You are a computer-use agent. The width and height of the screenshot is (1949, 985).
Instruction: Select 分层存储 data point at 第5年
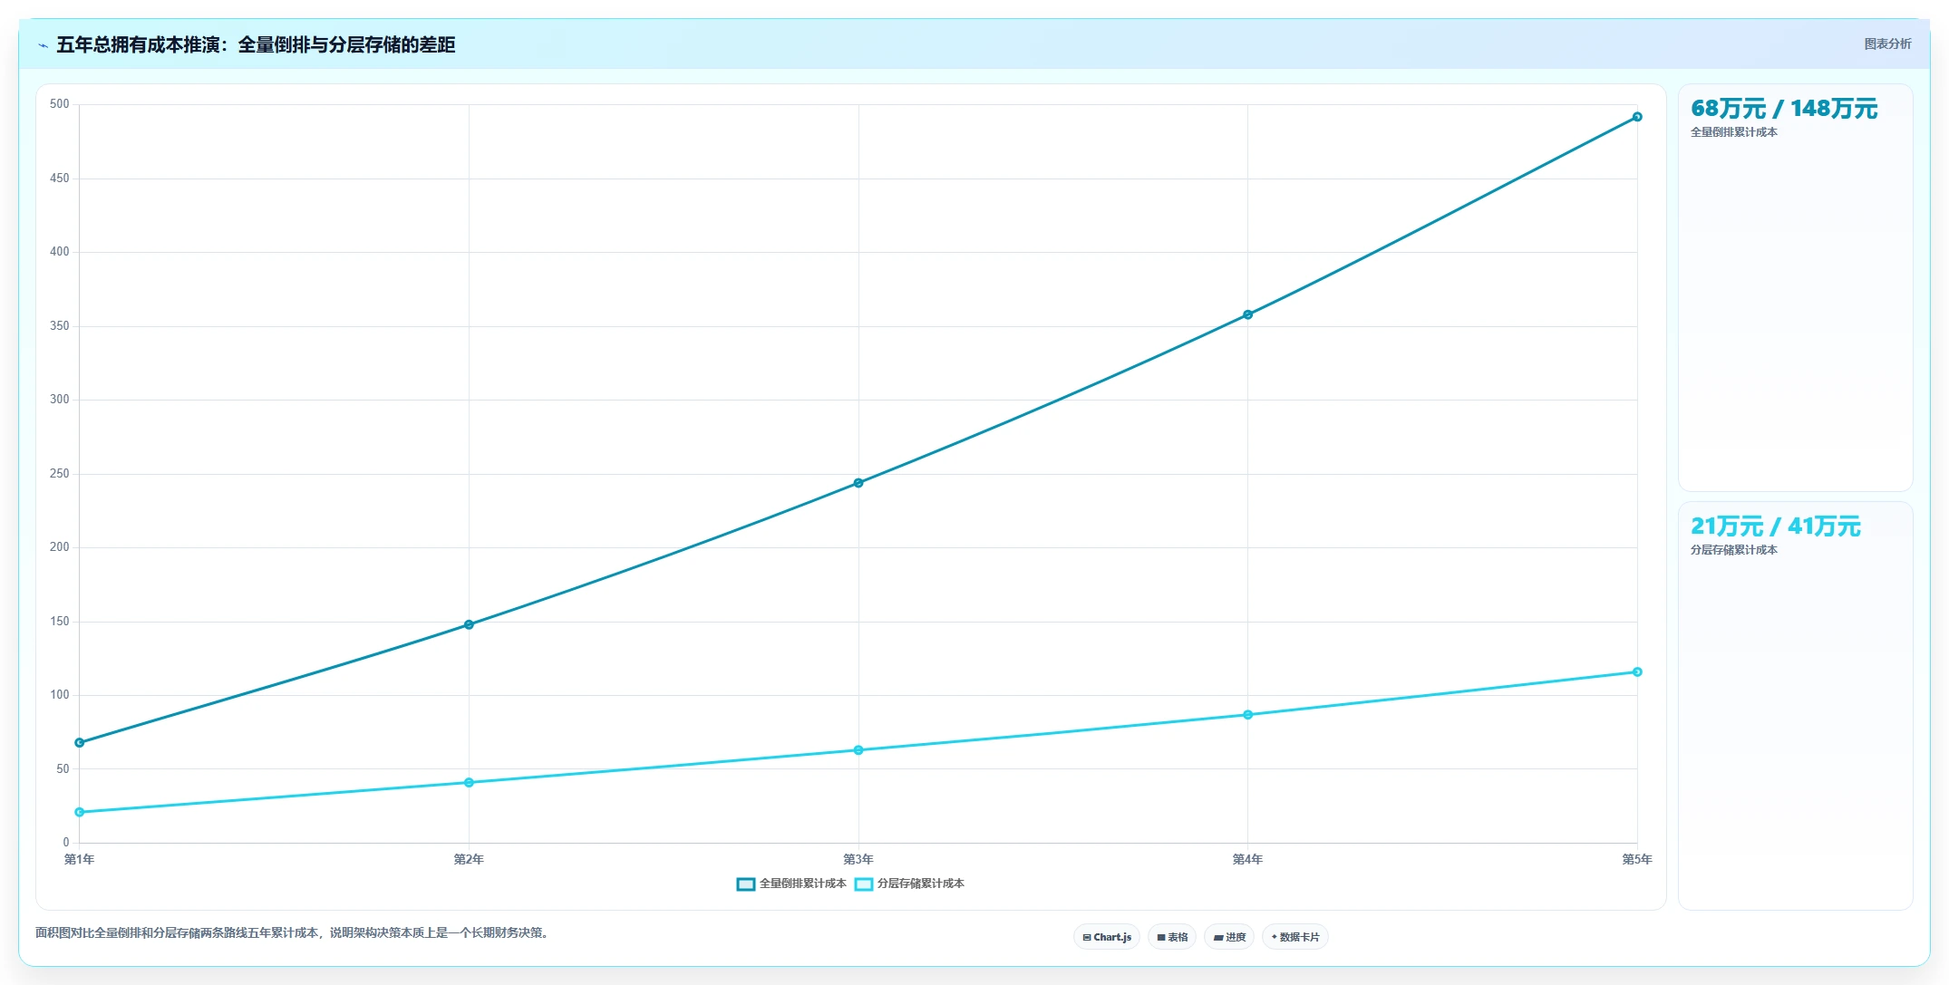pyautogui.click(x=1637, y=672)
